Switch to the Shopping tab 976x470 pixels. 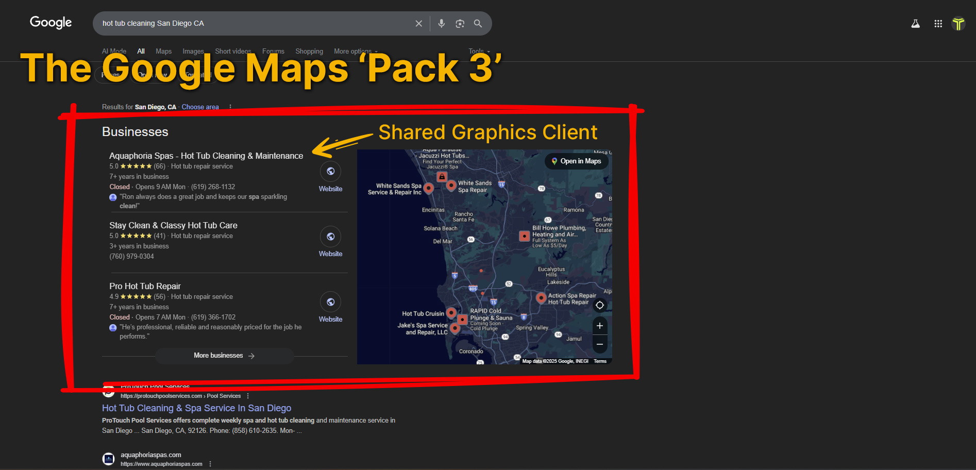pos(309,51)
